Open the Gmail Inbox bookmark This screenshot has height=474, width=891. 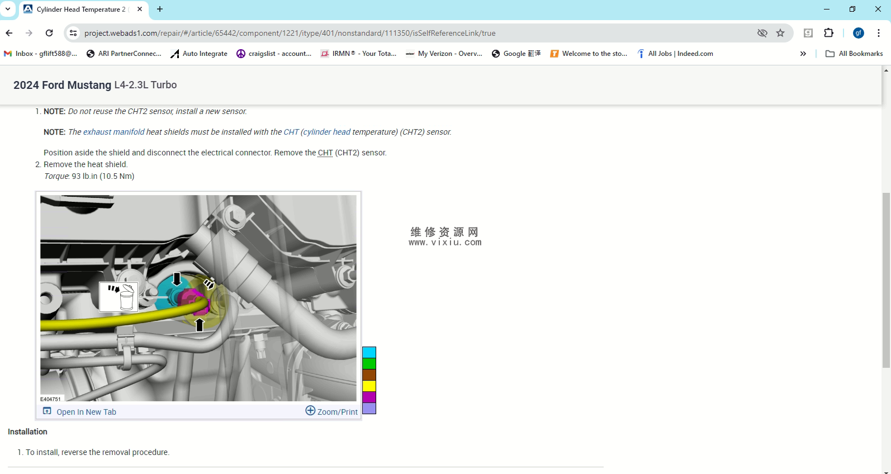click(41, 54)
